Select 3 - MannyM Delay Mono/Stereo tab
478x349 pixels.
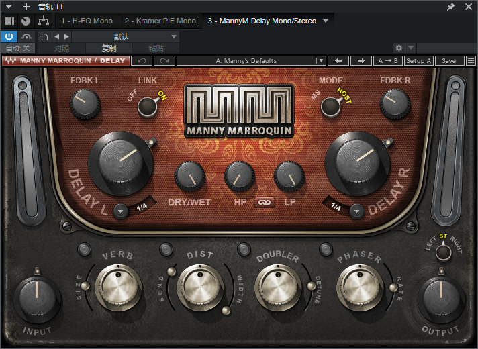point(262,21)
